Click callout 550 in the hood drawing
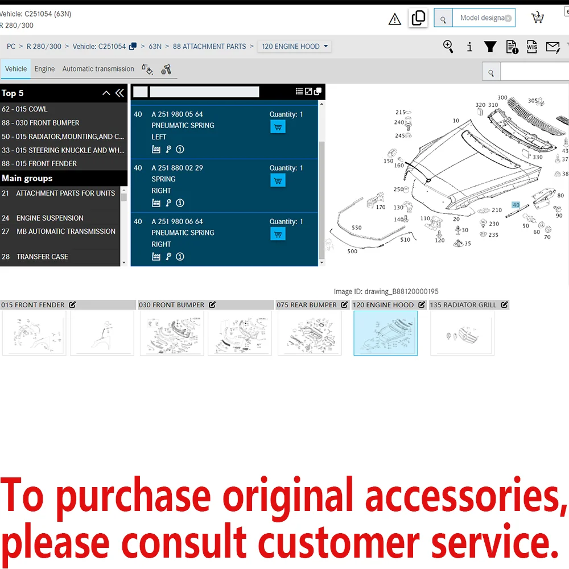This screenshot has width=569, height=569. tap(356, 228)
